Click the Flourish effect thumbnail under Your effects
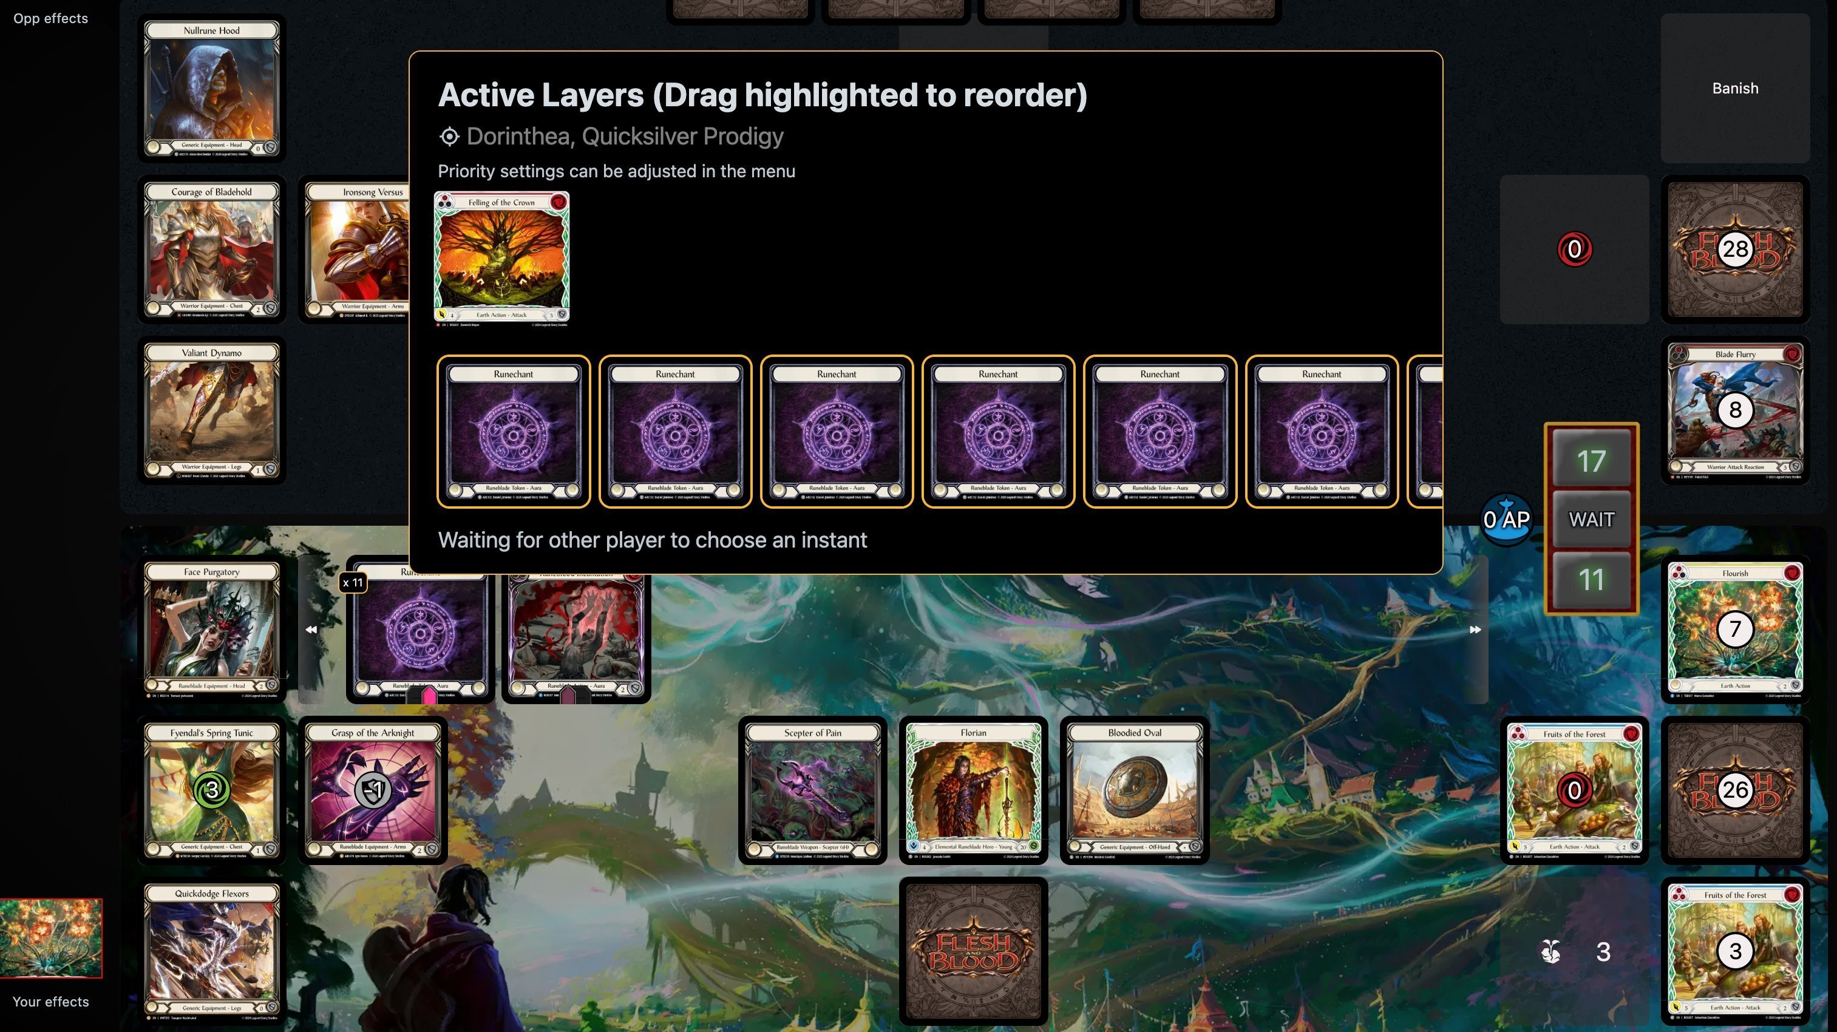 coord(50,938)
